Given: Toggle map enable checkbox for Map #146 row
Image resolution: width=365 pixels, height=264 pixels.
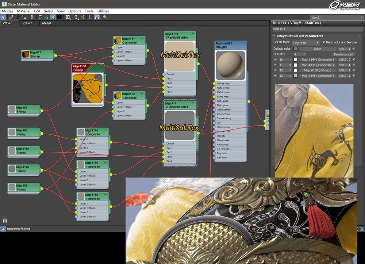Looking at the screenshot, I should click(x=354, y=65).
